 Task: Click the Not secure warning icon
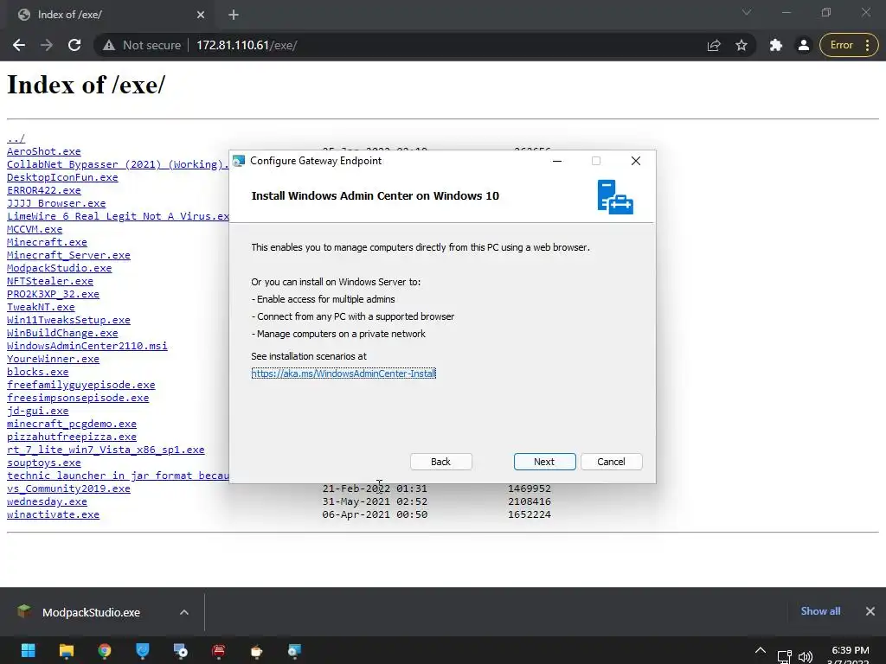click(109, 45)
